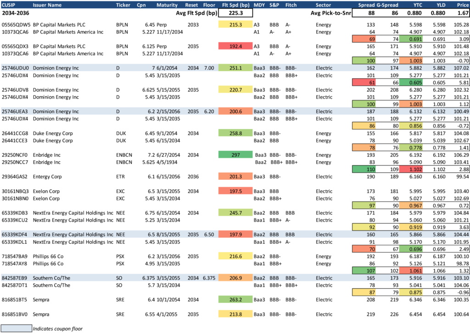Click the CUSIP column header

(10, 5)
